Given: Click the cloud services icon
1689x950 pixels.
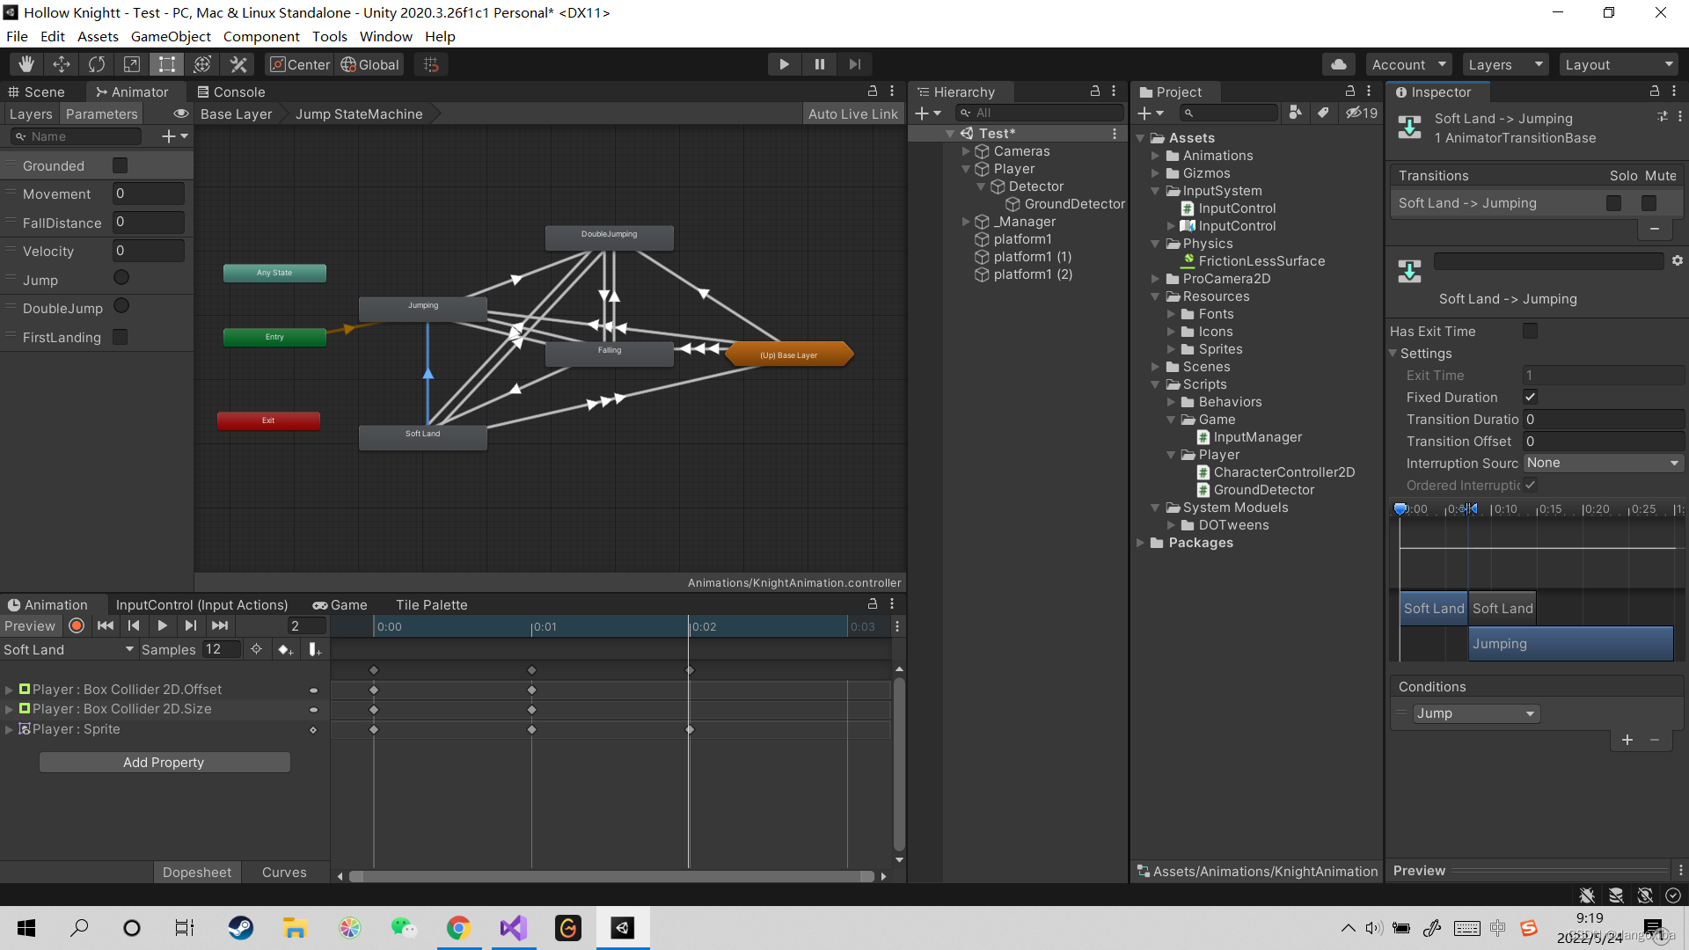Looking at the screenshot, I should click(x=1338, y=64).
